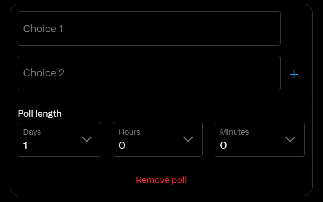Click the Minutes label text

tap(234, 132)
